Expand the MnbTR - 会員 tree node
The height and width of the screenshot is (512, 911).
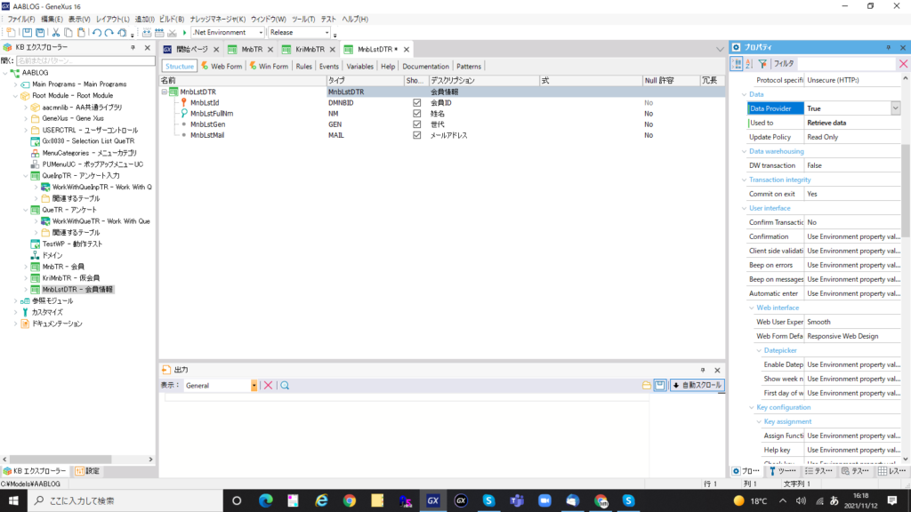pyautogui.click(x=26, y=267)
